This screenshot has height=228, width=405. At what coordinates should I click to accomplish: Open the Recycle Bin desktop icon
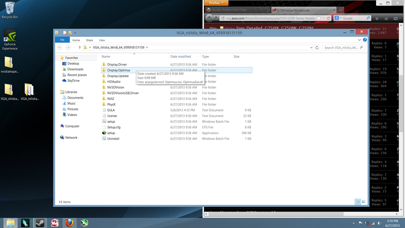pos(10,10)
